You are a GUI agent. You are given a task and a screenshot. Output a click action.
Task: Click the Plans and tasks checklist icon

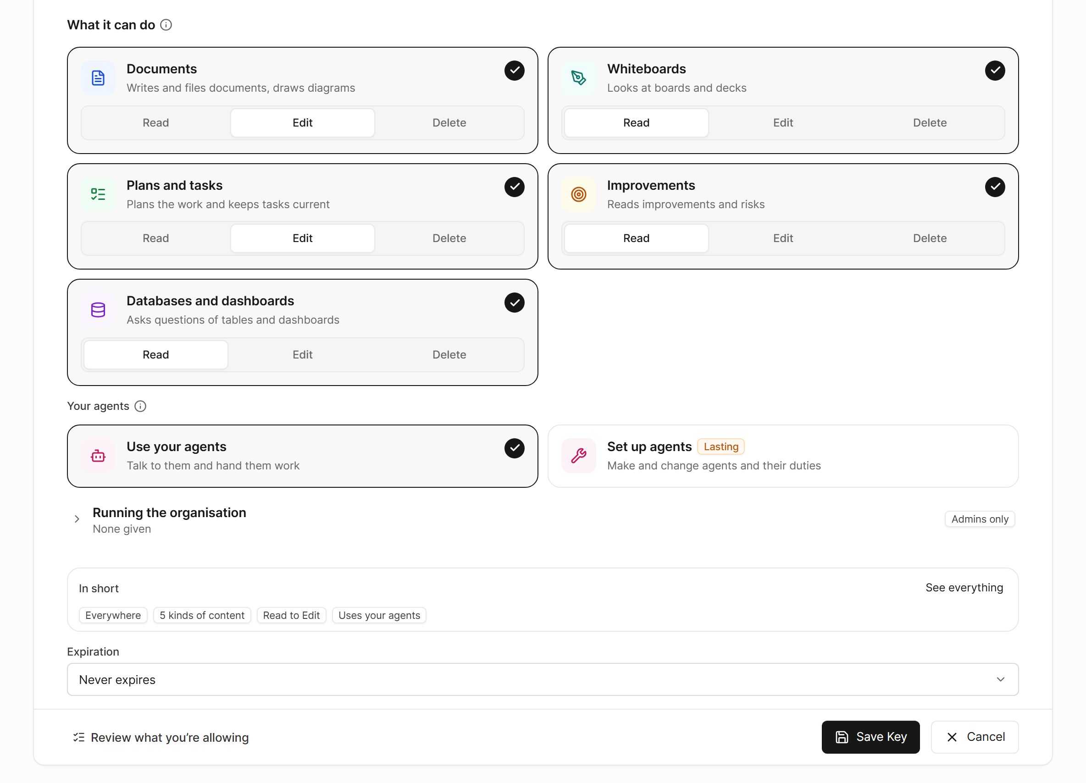click(98, 194)
